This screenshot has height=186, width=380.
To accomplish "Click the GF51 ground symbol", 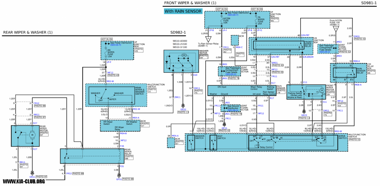I will click(119, 175).
